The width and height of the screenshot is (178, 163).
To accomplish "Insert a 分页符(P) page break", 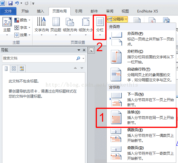I will click(x=141, y=39).
